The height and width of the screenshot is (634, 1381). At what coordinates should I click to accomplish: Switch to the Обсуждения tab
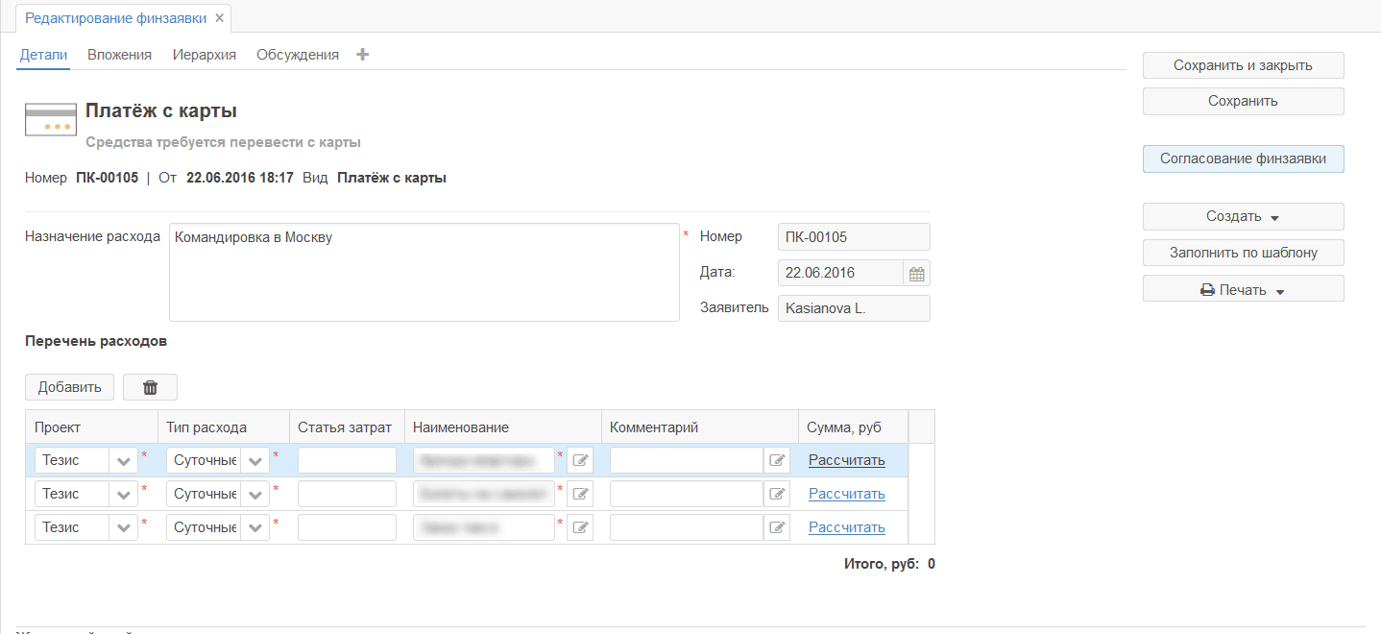[x=298, y=55]
